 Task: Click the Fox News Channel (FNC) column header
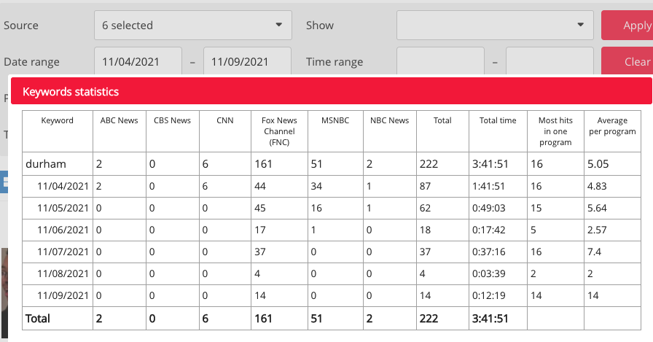click(279, 131)
